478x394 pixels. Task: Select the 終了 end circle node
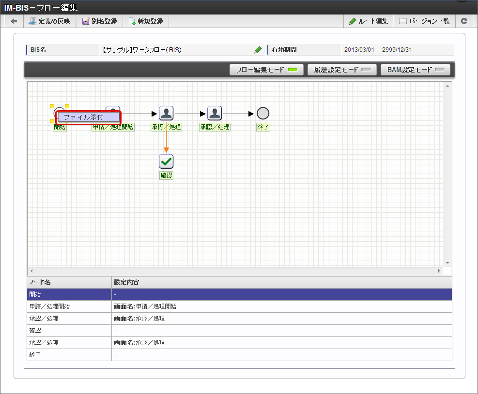pos(262,114)
